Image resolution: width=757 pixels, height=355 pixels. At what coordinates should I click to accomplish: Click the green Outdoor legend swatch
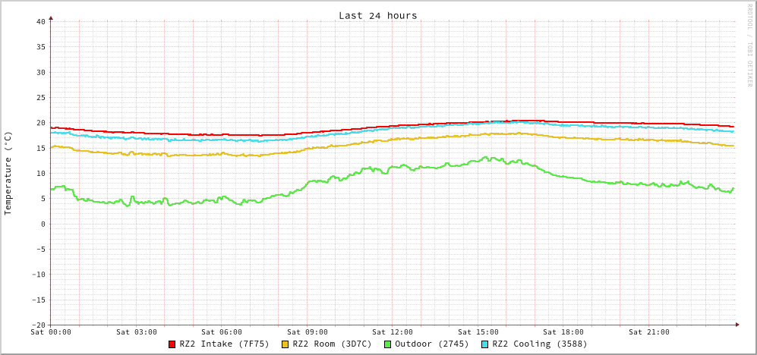pyautogui.click(x=387, y=344)
